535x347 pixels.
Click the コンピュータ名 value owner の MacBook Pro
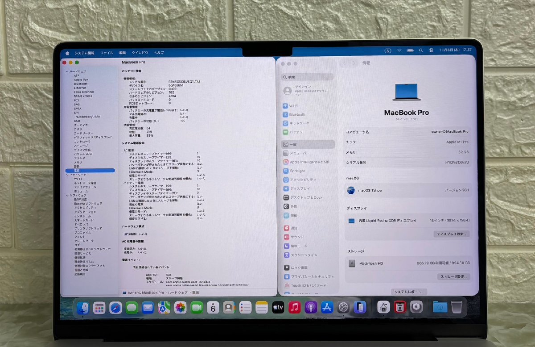point(450,132)
